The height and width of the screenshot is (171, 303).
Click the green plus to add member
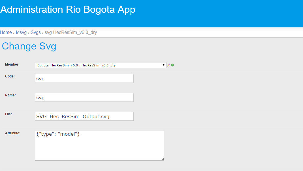click(x=172, y=65)
